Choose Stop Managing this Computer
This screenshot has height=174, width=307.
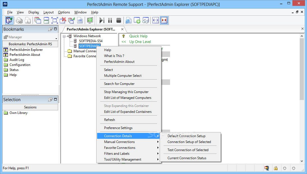coord(126,92)
